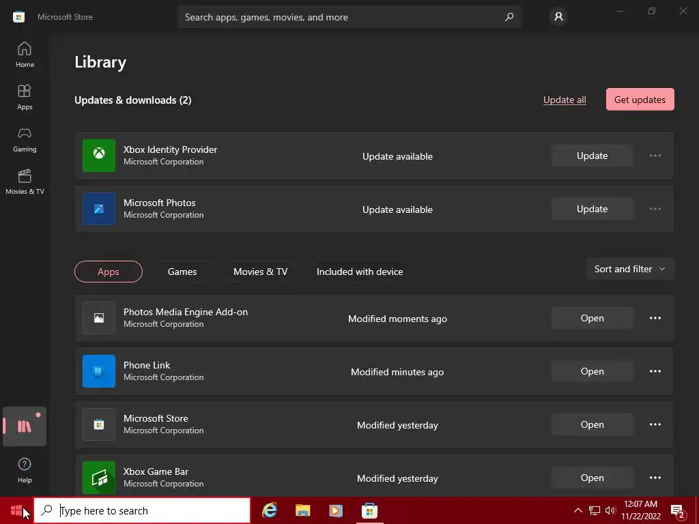Viewport: 699px width, 524px height.
Task: Update Xbox Identity Provider
Action: coord(592,156)
